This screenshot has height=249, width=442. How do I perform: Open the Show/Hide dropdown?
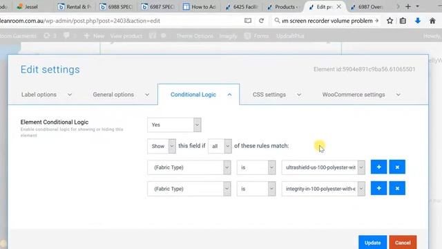(161, 146)
